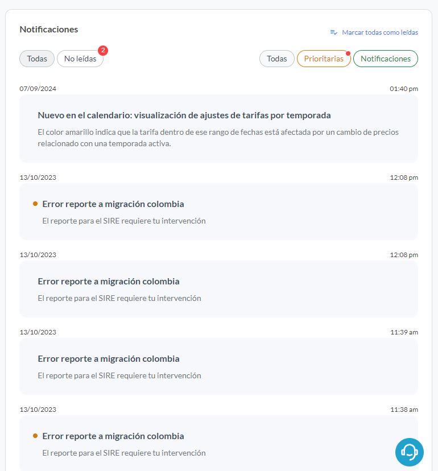The height and width of the screenshot is (471, 438).
Task: Open read Error reporte notification at 12:08 pm
Action: 218,289
